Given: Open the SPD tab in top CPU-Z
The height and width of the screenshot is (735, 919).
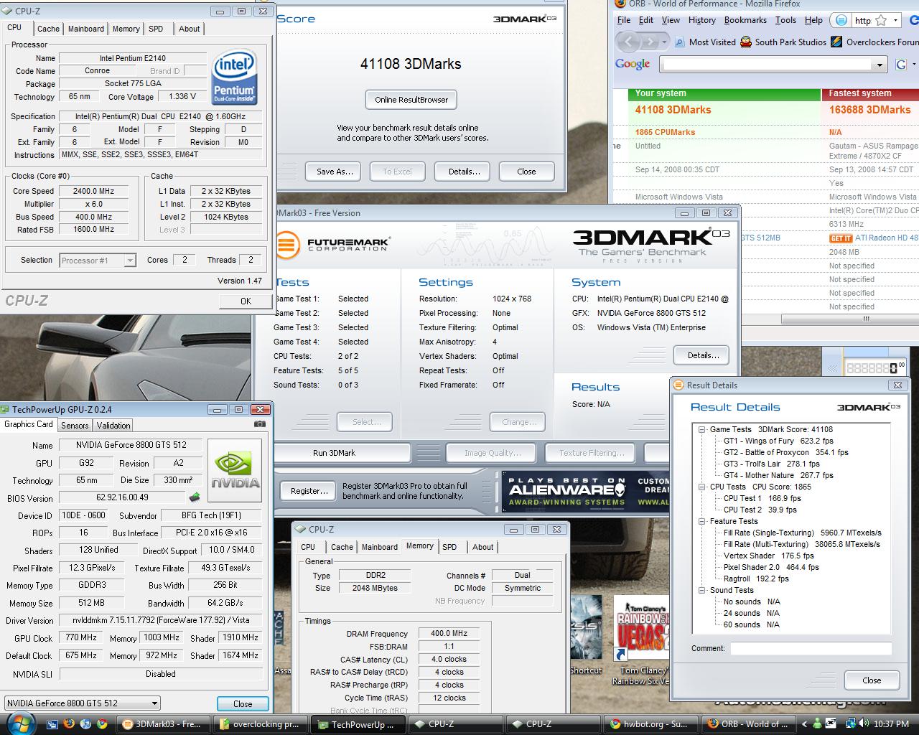Looking at the screenshot, I should (156, 29).
